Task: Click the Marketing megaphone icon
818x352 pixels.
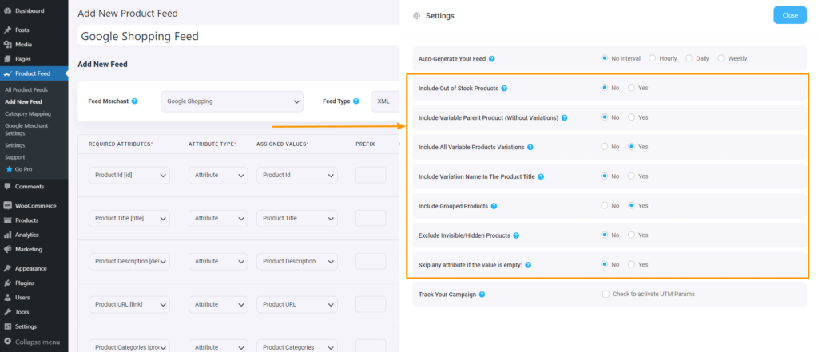Action: 8,250
